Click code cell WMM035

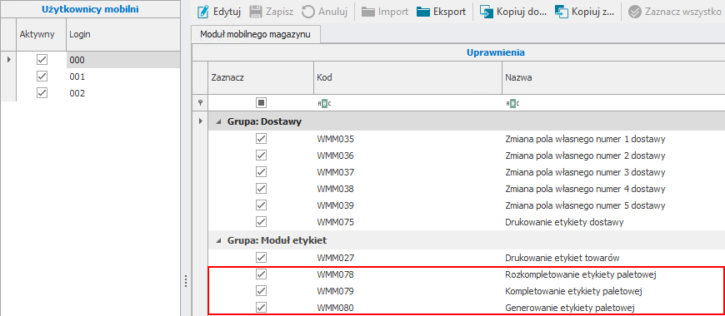(407, 138)
